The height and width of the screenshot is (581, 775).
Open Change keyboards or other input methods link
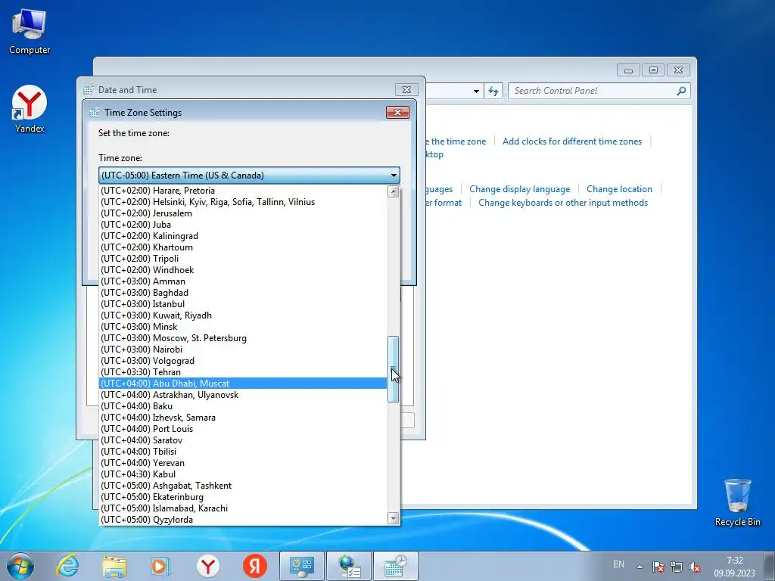(x=563, y=203)
